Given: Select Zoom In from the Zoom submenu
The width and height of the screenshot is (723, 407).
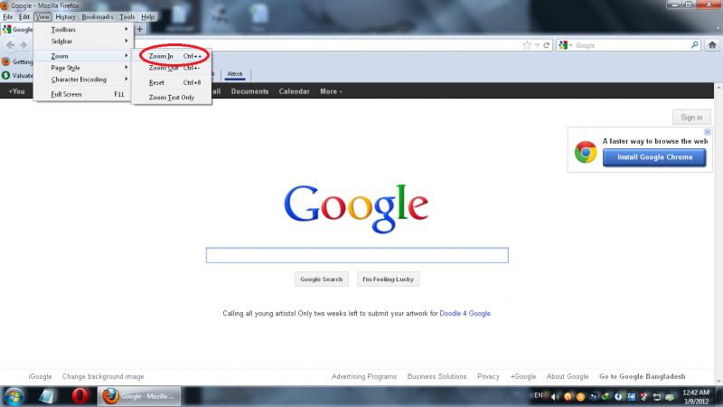Looking at the screenshot, I should [x=161, y=56].
